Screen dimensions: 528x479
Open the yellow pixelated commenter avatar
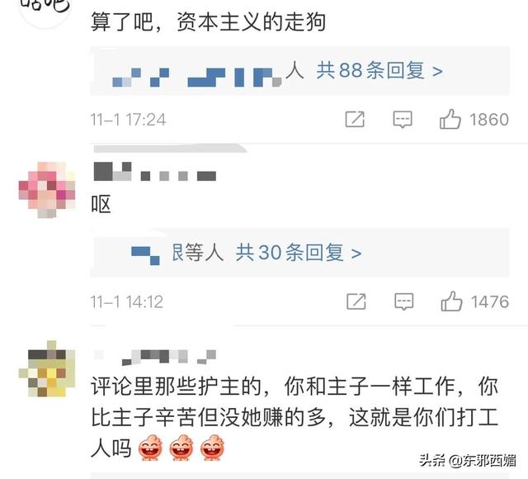coord(47,369)
